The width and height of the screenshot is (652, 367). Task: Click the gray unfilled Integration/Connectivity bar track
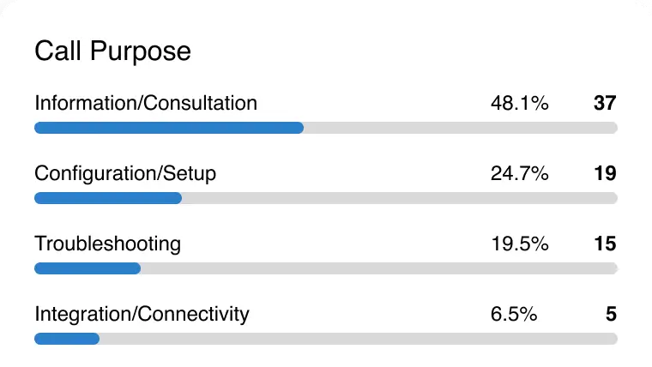(359, 339)
